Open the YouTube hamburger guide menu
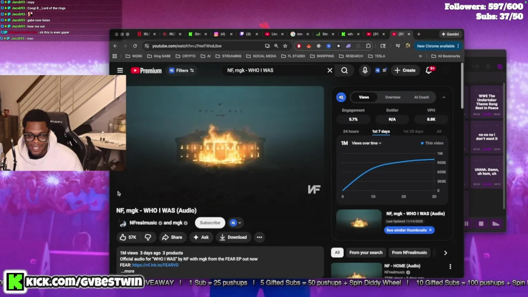The width and height of the screenshot is (528, 297). (120, 71)
